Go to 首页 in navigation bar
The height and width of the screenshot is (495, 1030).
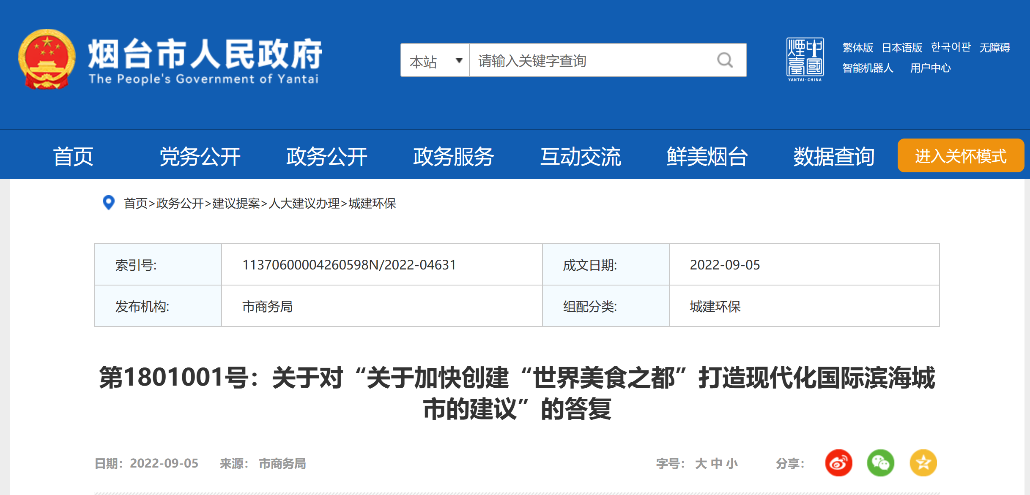[73, 157]
